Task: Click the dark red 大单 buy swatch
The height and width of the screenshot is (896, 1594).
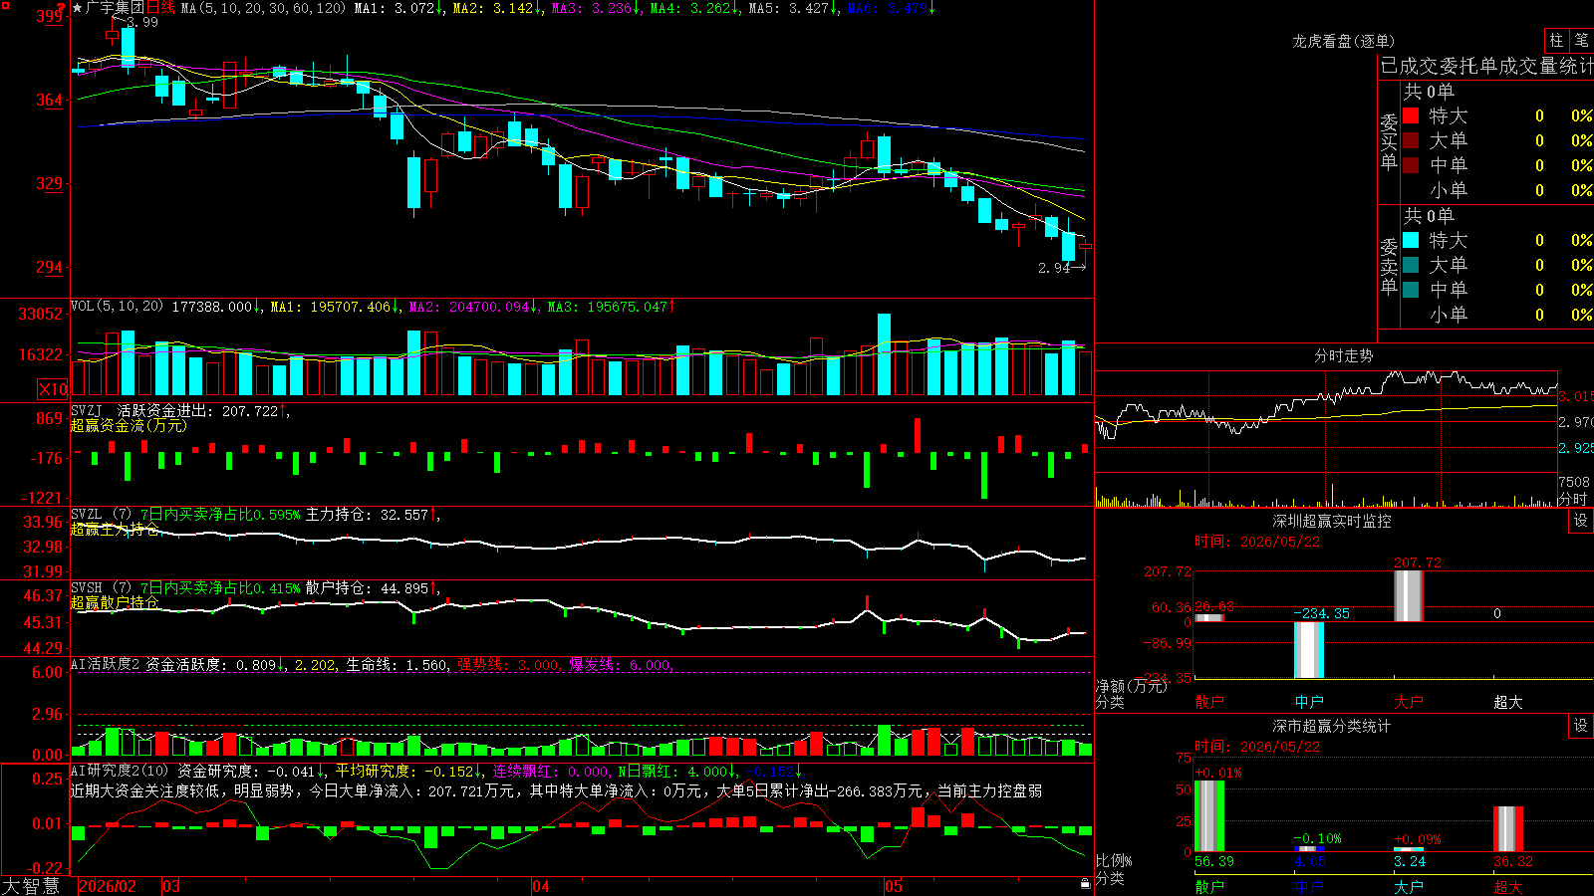Action: 1411,140
